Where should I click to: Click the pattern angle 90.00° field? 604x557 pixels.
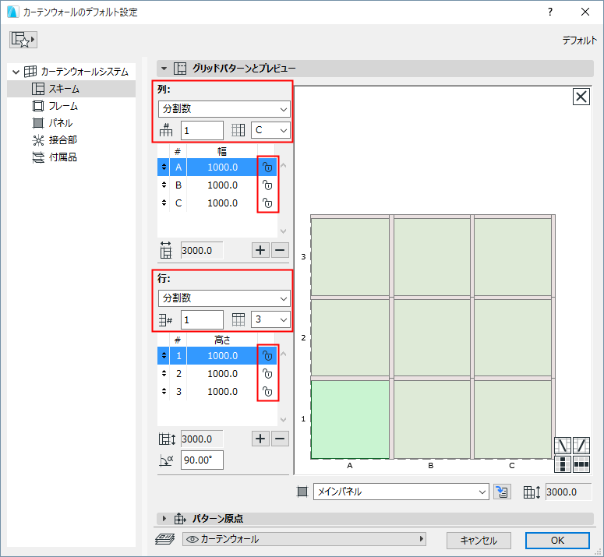[x=202, y=460]
